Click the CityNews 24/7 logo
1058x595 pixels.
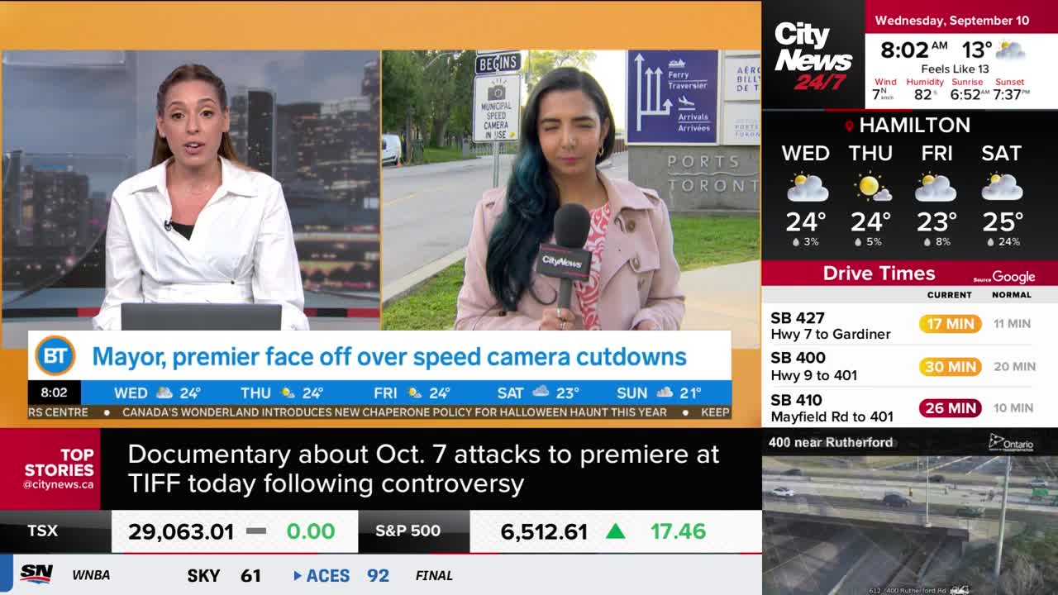pos(813,56)
